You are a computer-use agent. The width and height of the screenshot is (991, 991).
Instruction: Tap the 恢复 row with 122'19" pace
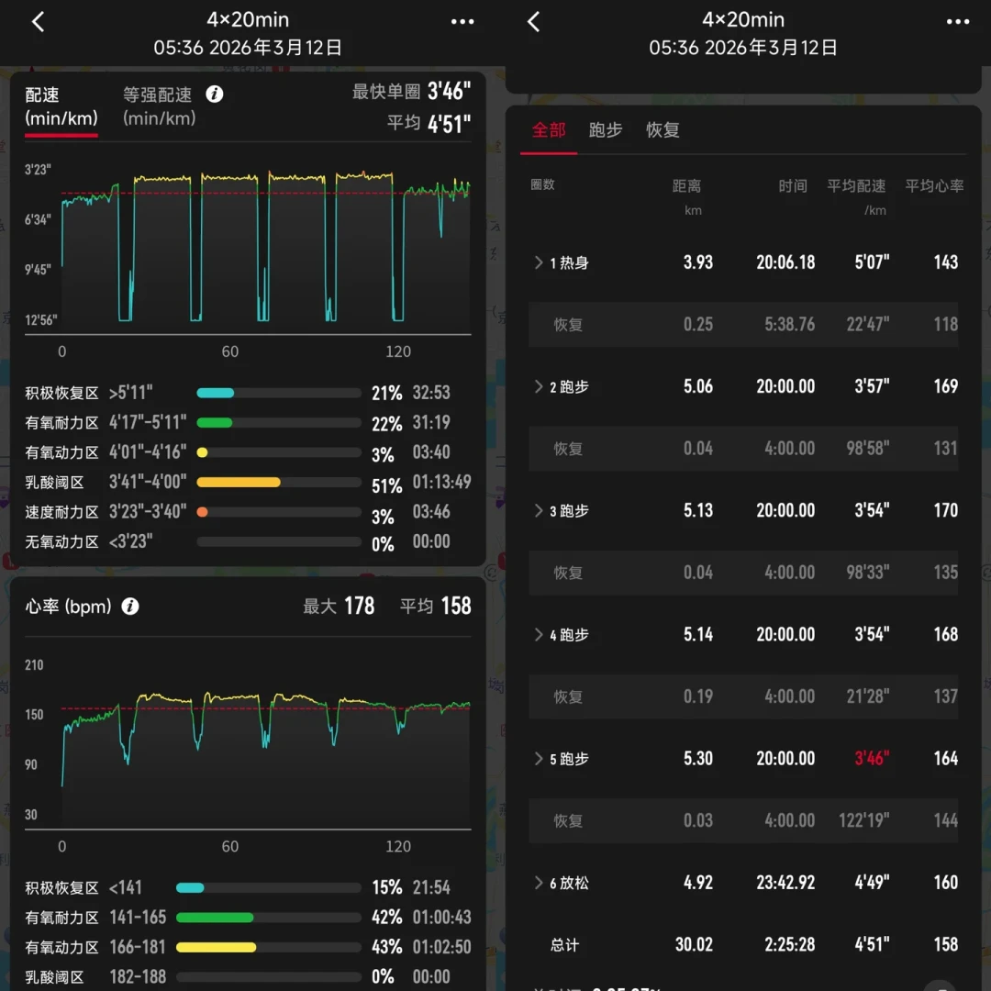point(743,820)
